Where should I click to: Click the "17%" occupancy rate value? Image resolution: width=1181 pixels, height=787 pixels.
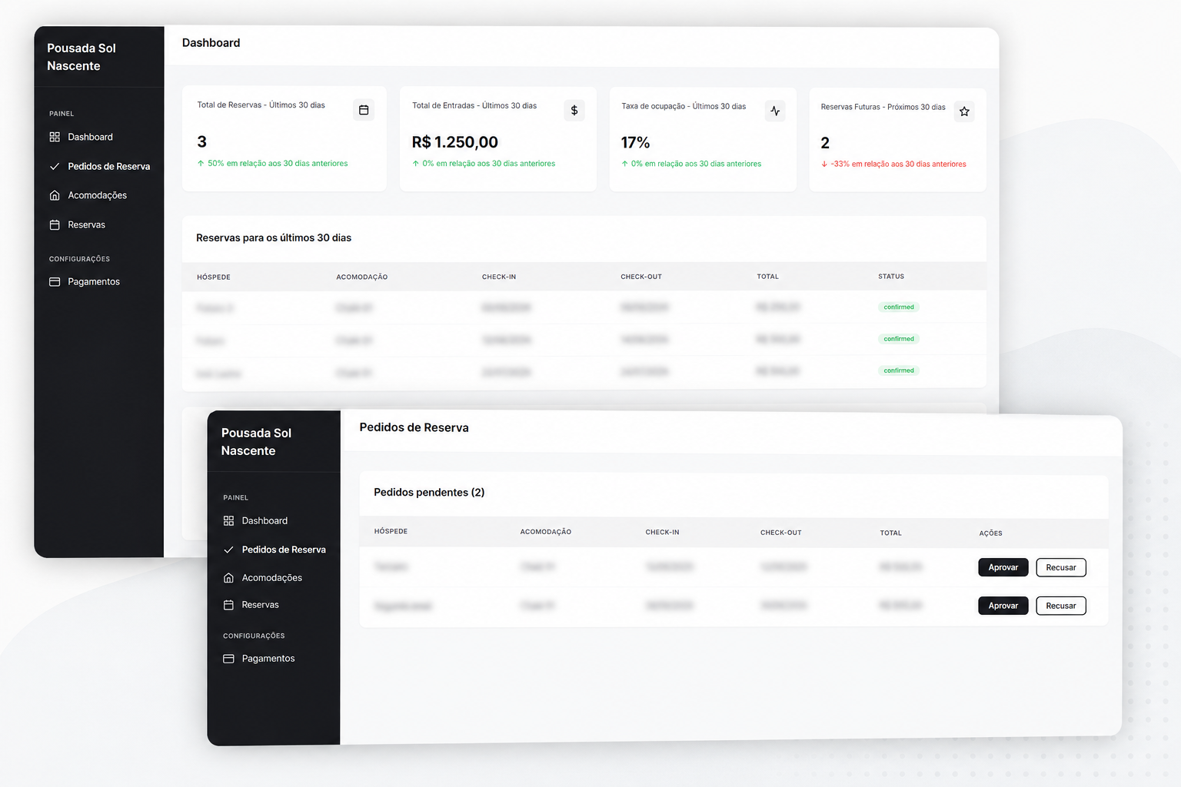(x=636, y=143)
